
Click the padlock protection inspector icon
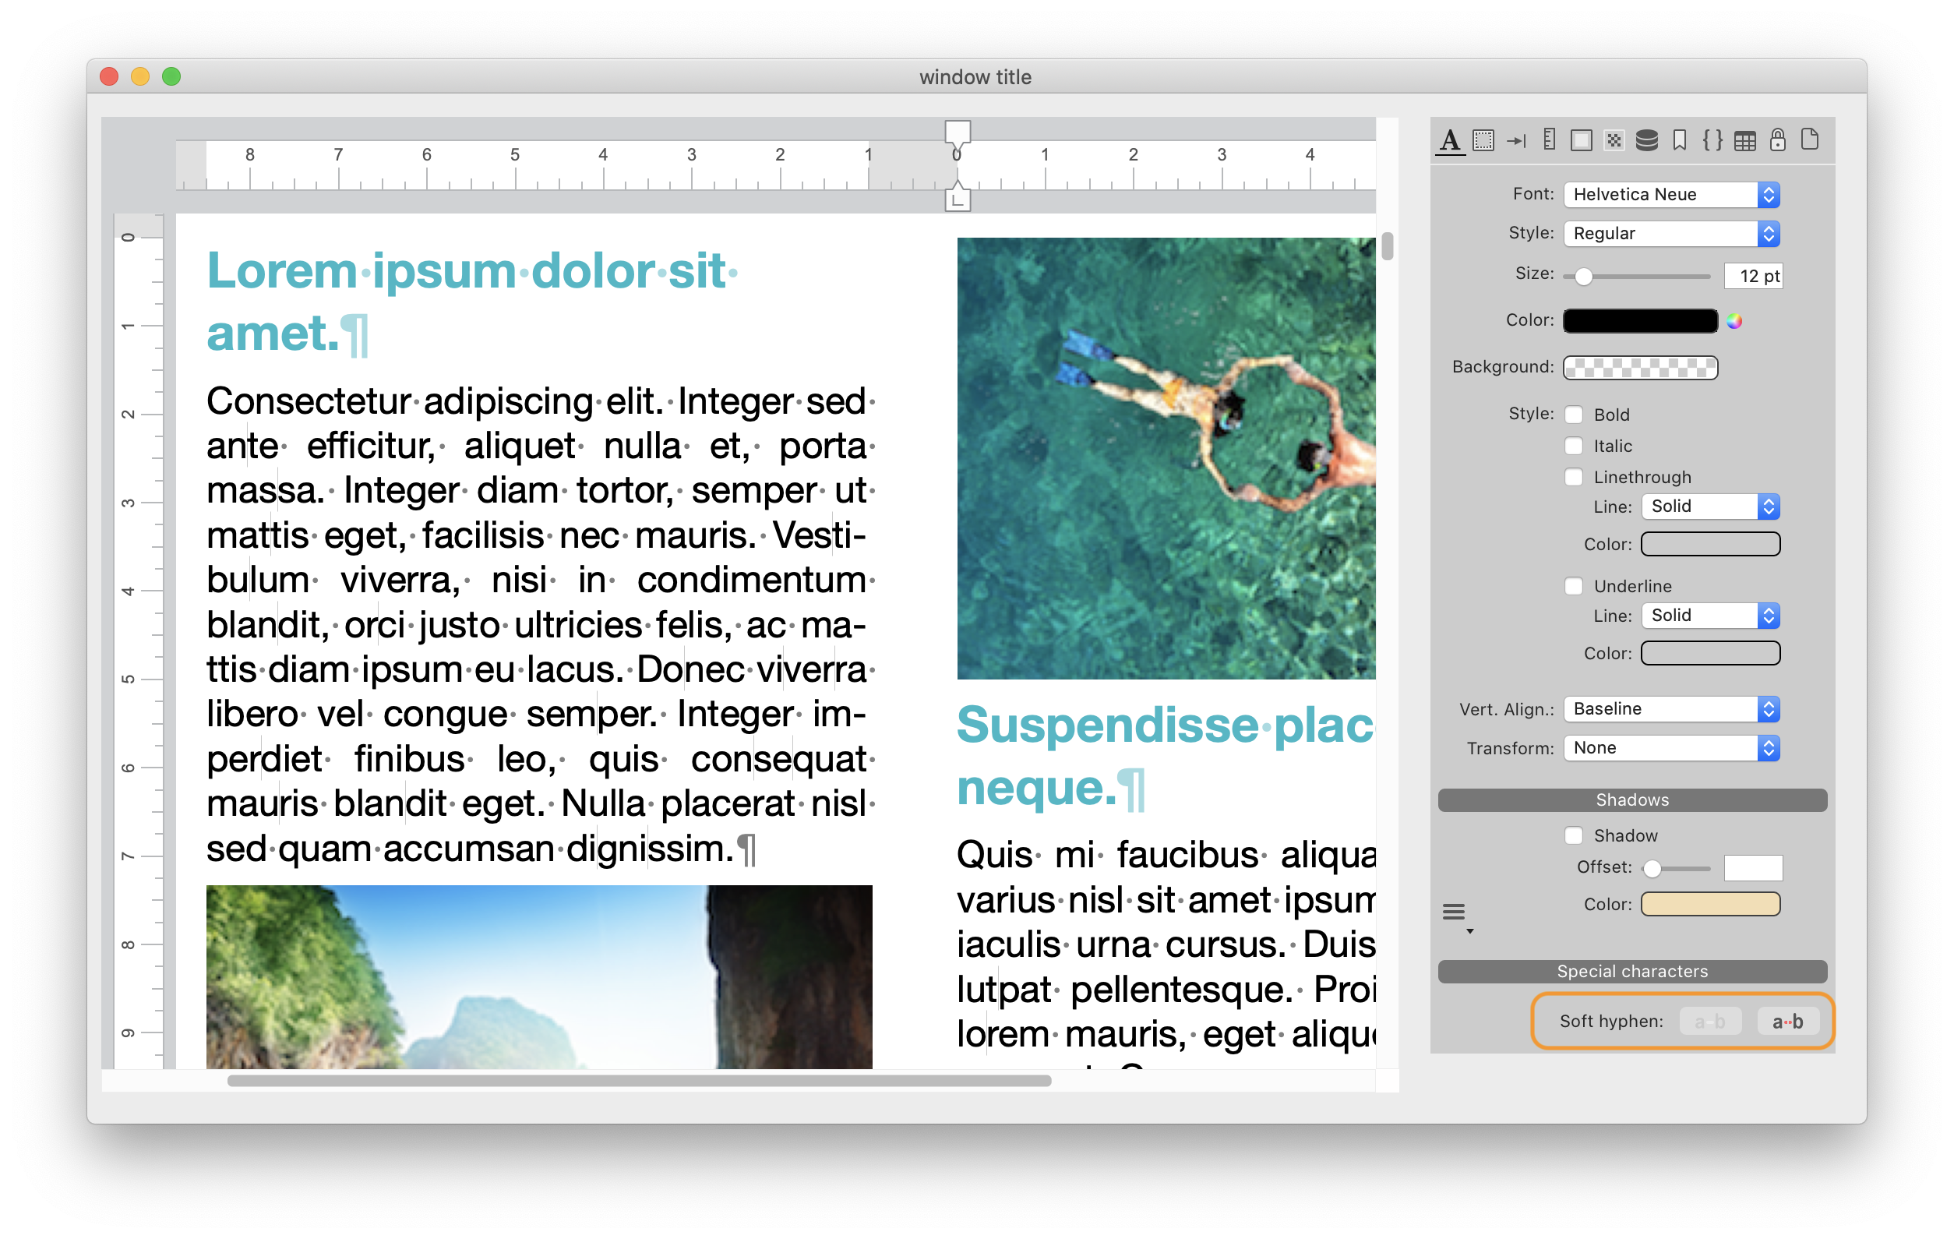1778,140
